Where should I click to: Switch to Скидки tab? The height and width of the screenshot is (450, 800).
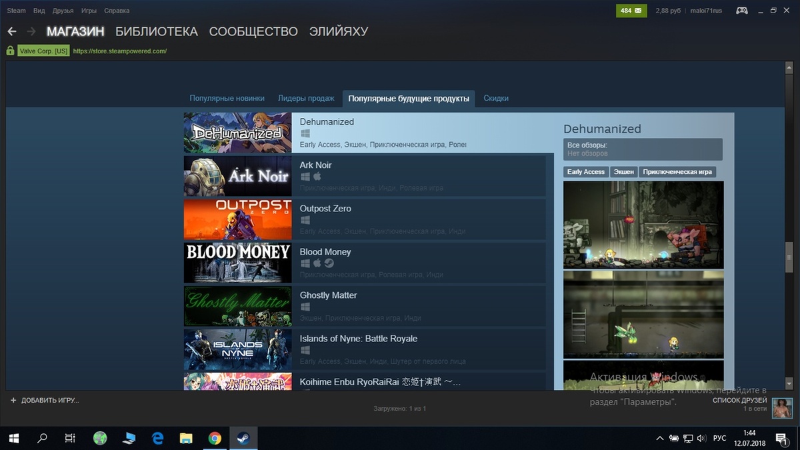[x=496, y=98]
